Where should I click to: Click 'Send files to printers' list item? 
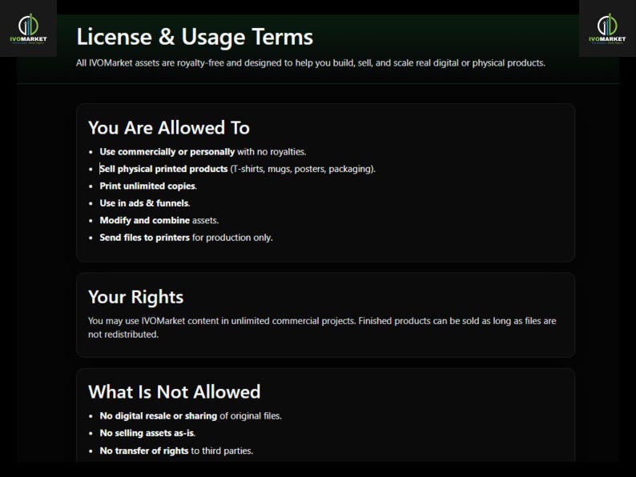(186, 238)
